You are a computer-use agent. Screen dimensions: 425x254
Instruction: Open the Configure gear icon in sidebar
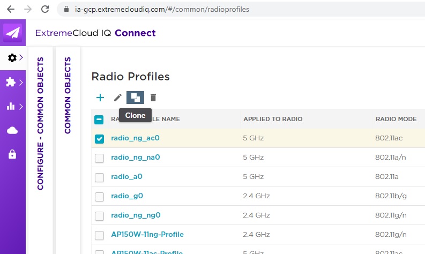point(12,57)
